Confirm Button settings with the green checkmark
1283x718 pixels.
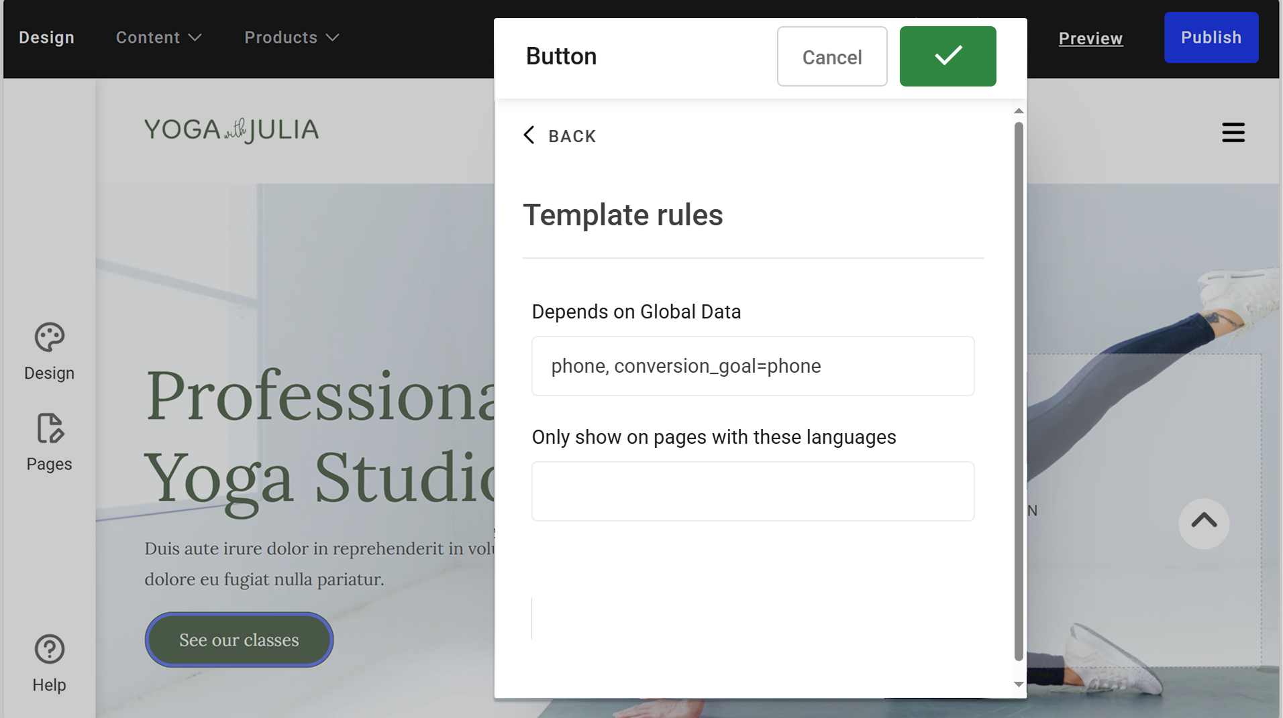pyautogui.click(x=947, y=56)
